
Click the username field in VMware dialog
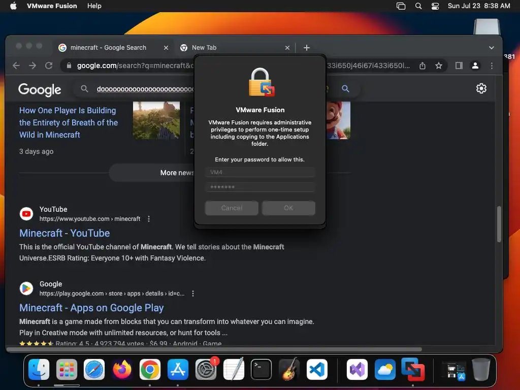point(259,172)
